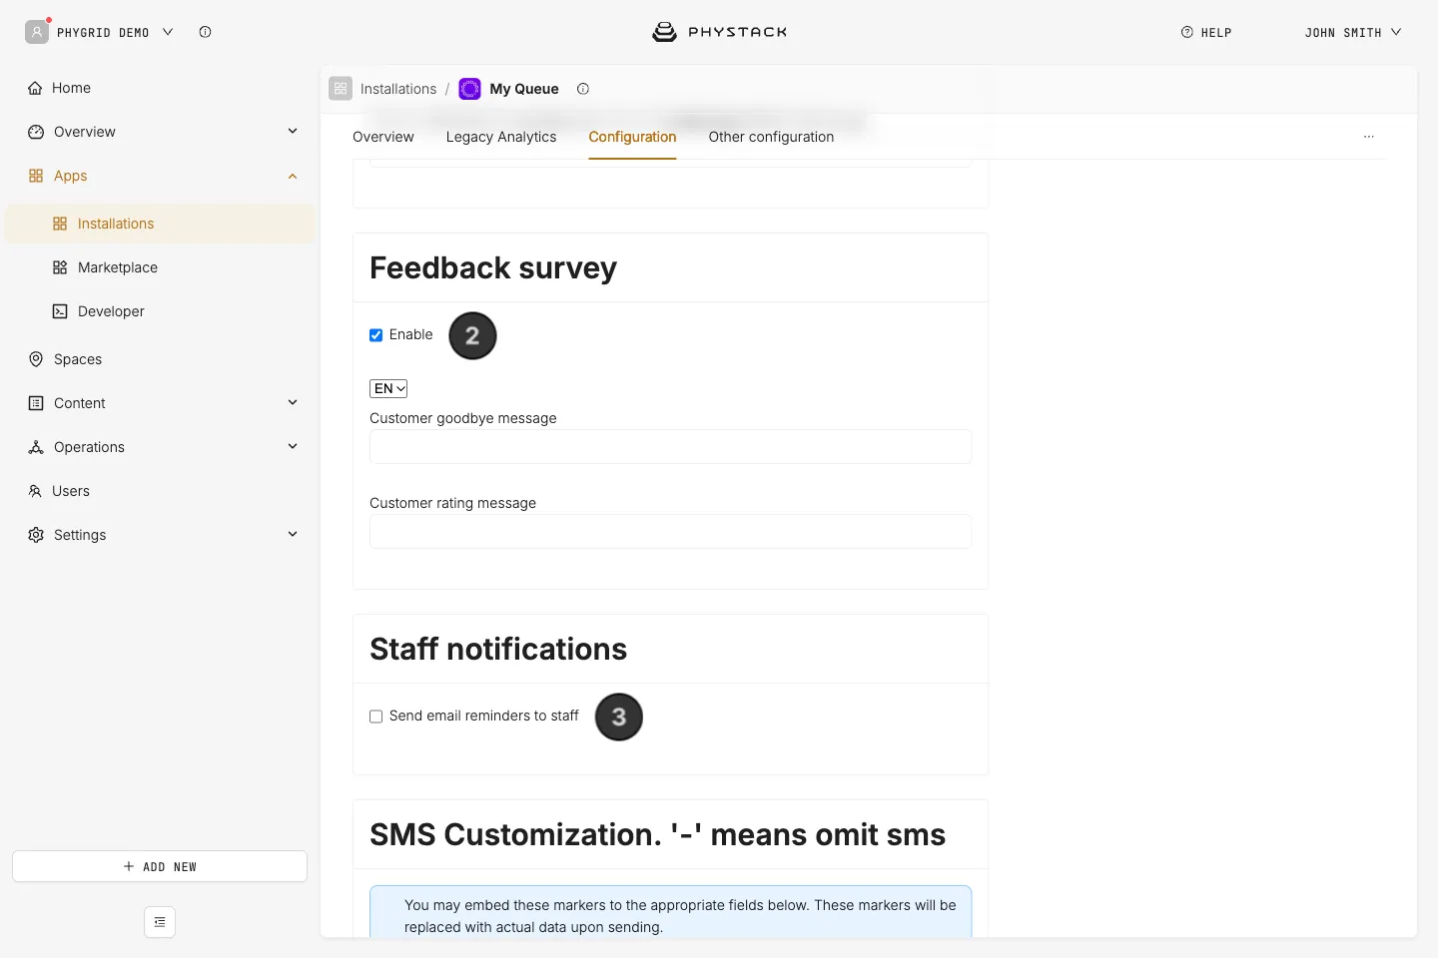
Task: Open the Installations sidebar item
Action: coord(160,224)
